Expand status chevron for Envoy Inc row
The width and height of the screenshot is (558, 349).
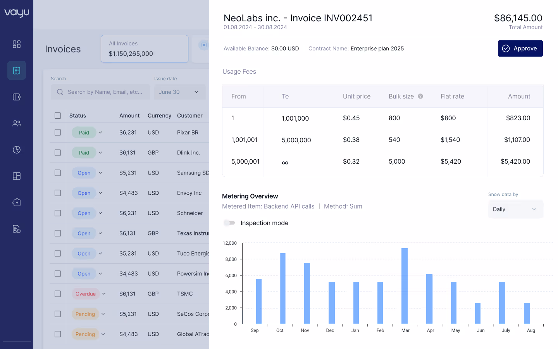[100, 193]
